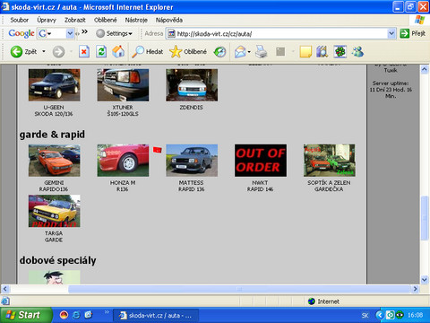Open the Nástroje menu
430x323 pixels.
point(136,20)
